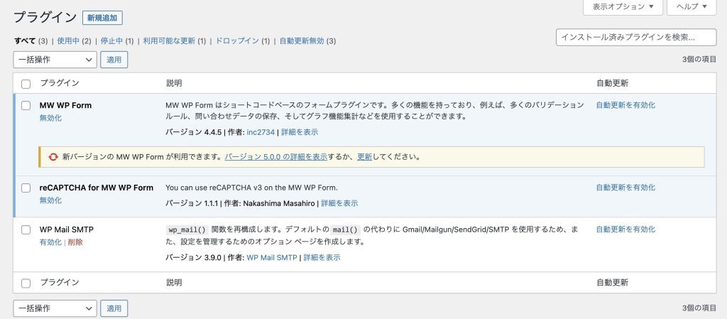Click the top 適用 button
The width and height of the screenshot is (727, 319).
(x=114, y=60)
